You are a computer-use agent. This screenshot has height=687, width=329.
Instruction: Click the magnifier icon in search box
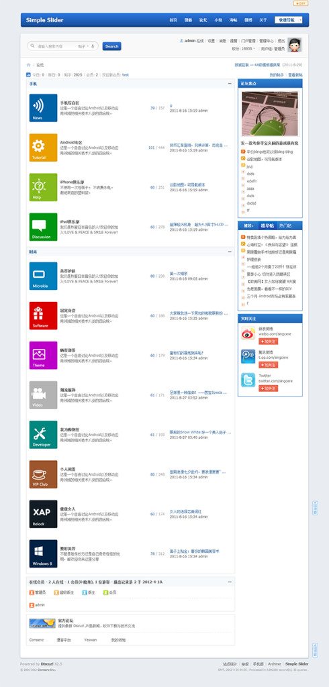click(32, 46)
